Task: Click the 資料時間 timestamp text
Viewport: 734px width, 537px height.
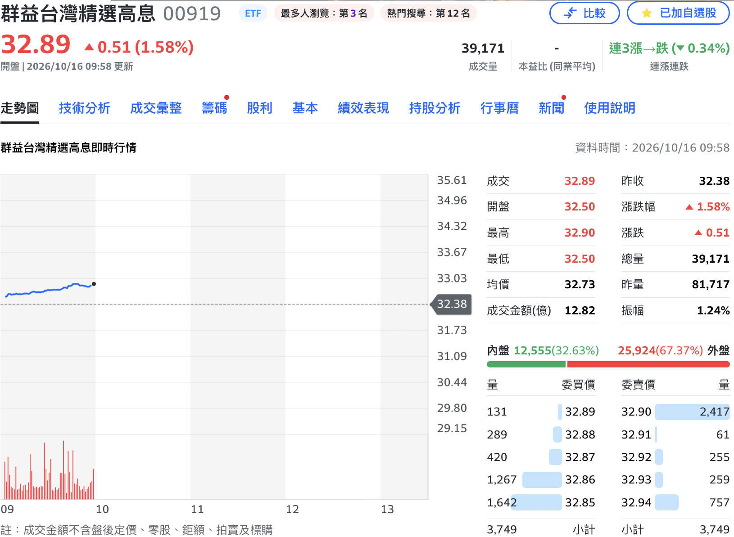Action: (x=652, y=148)
